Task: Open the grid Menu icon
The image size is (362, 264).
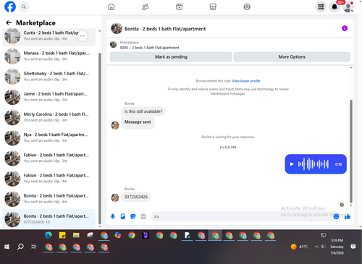Action: coord(321,7)
